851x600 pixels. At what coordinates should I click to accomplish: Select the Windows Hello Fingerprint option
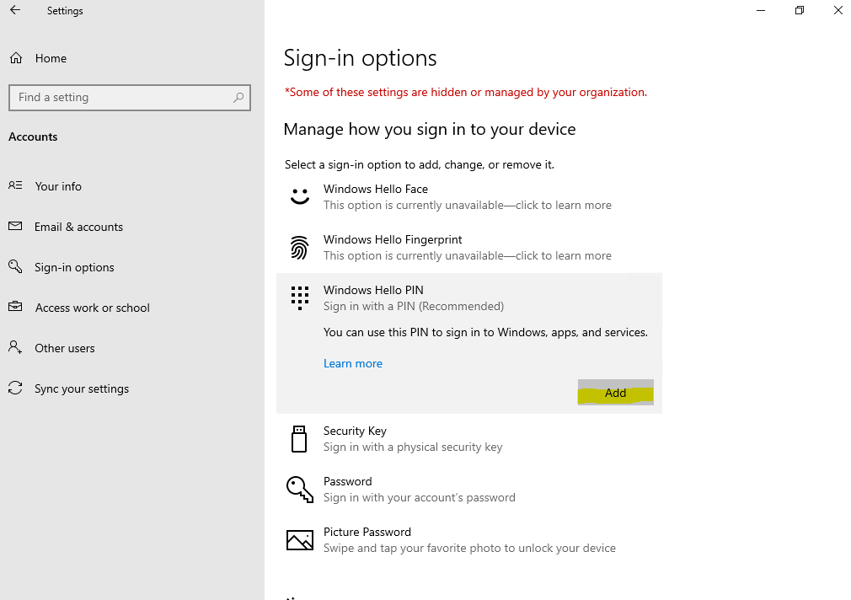[x=469, y=248]
